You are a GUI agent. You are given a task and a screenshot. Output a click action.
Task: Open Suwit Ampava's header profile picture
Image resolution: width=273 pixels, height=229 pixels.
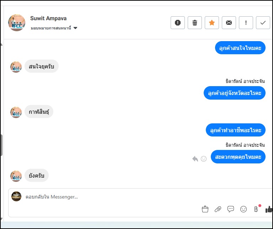point(17,23)
